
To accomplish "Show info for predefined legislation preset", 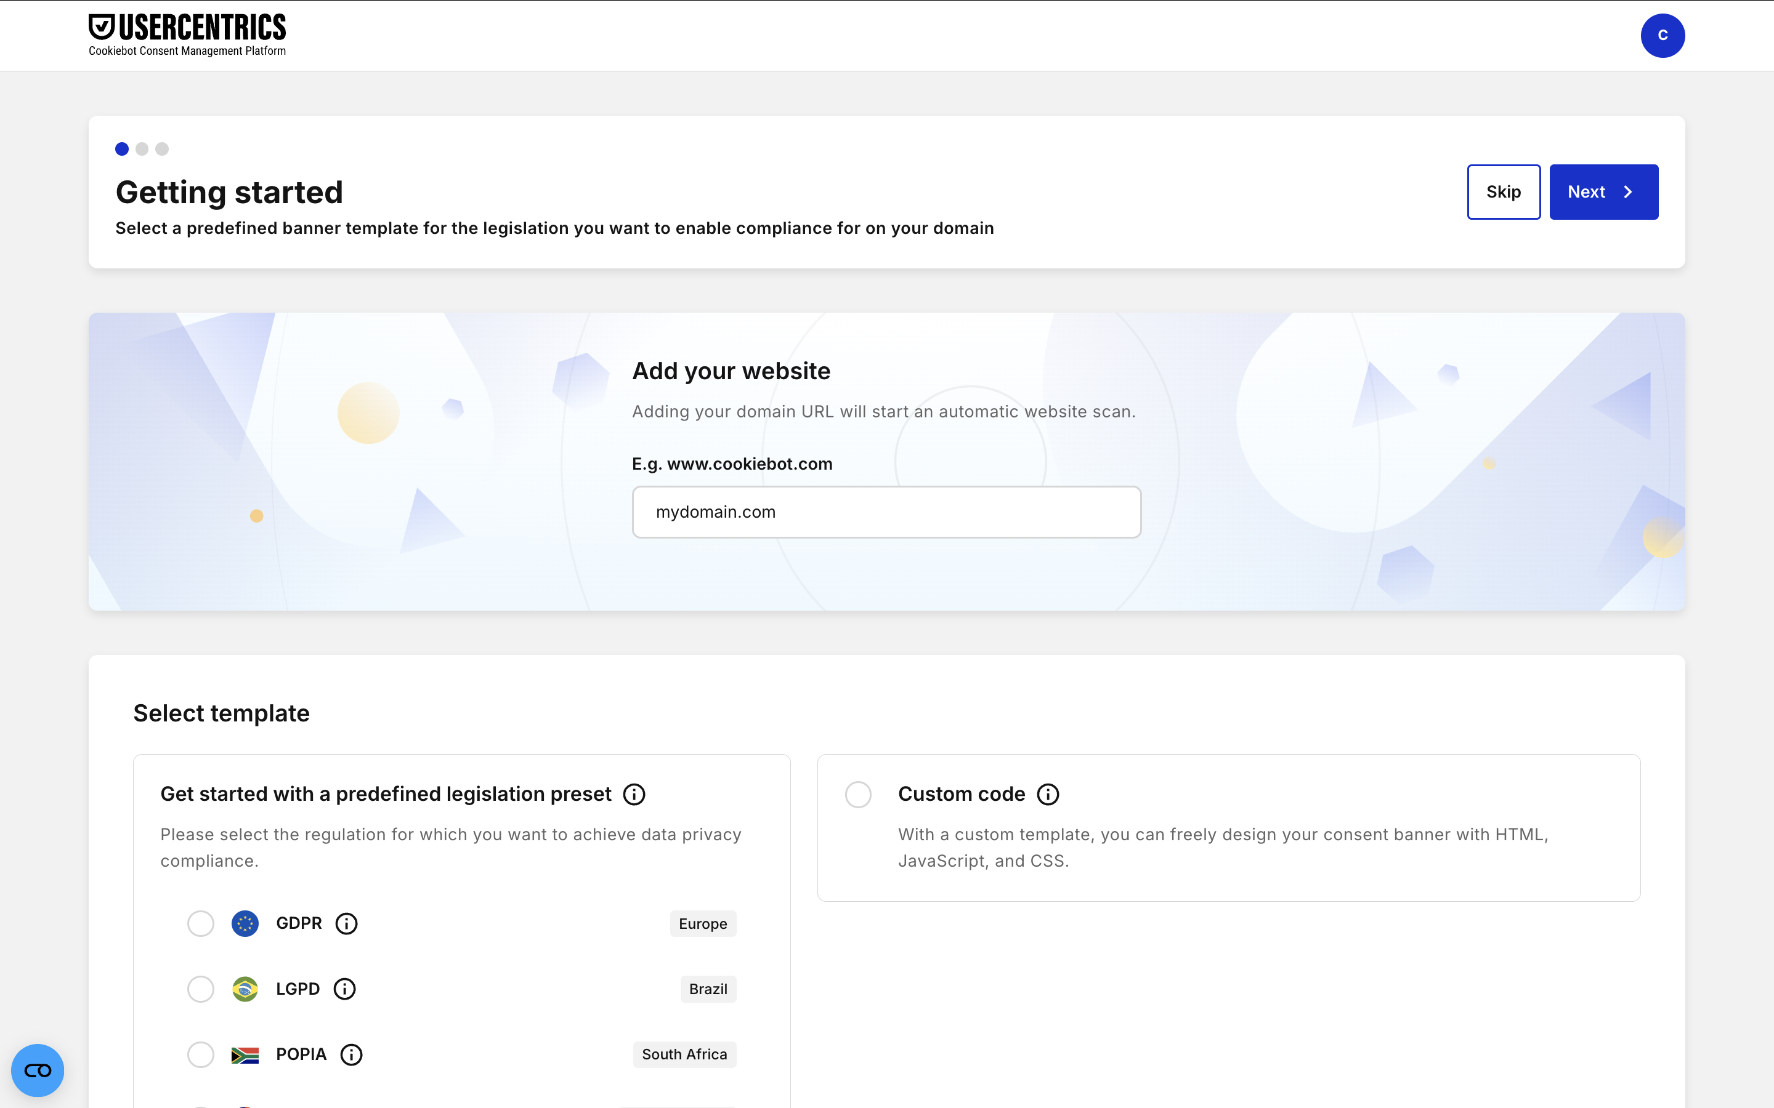I will [x=634, y=794].
